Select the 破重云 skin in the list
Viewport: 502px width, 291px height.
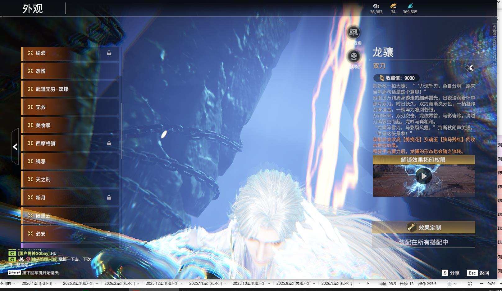pos(70,216)
